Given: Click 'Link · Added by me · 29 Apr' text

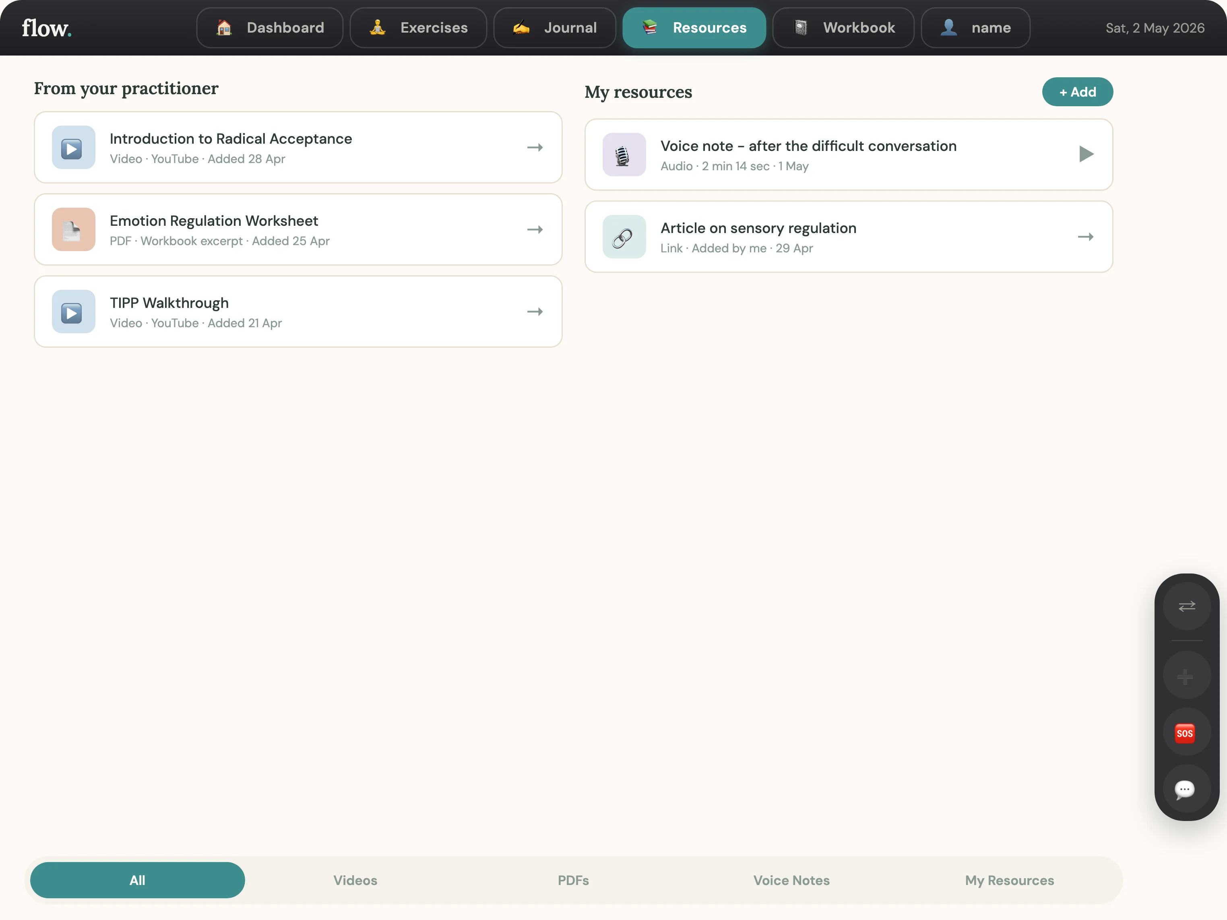Looking at the screenshot, I should pyautogui.click(x=737, y=248).
